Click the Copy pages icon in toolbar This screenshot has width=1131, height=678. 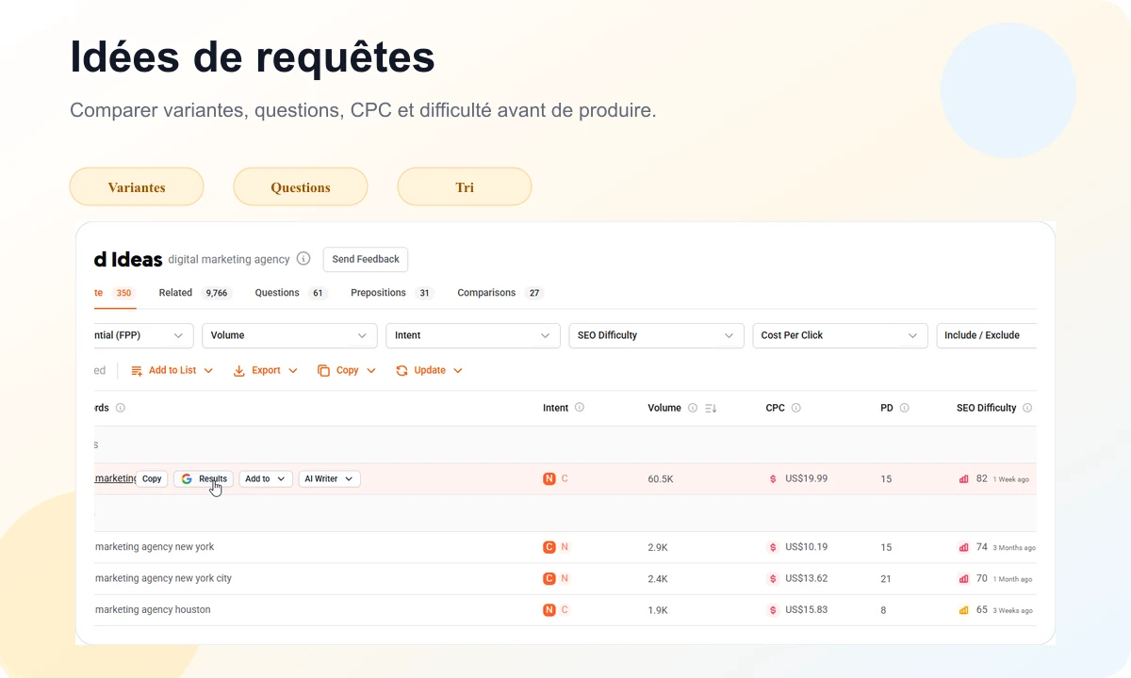point(324,371)
